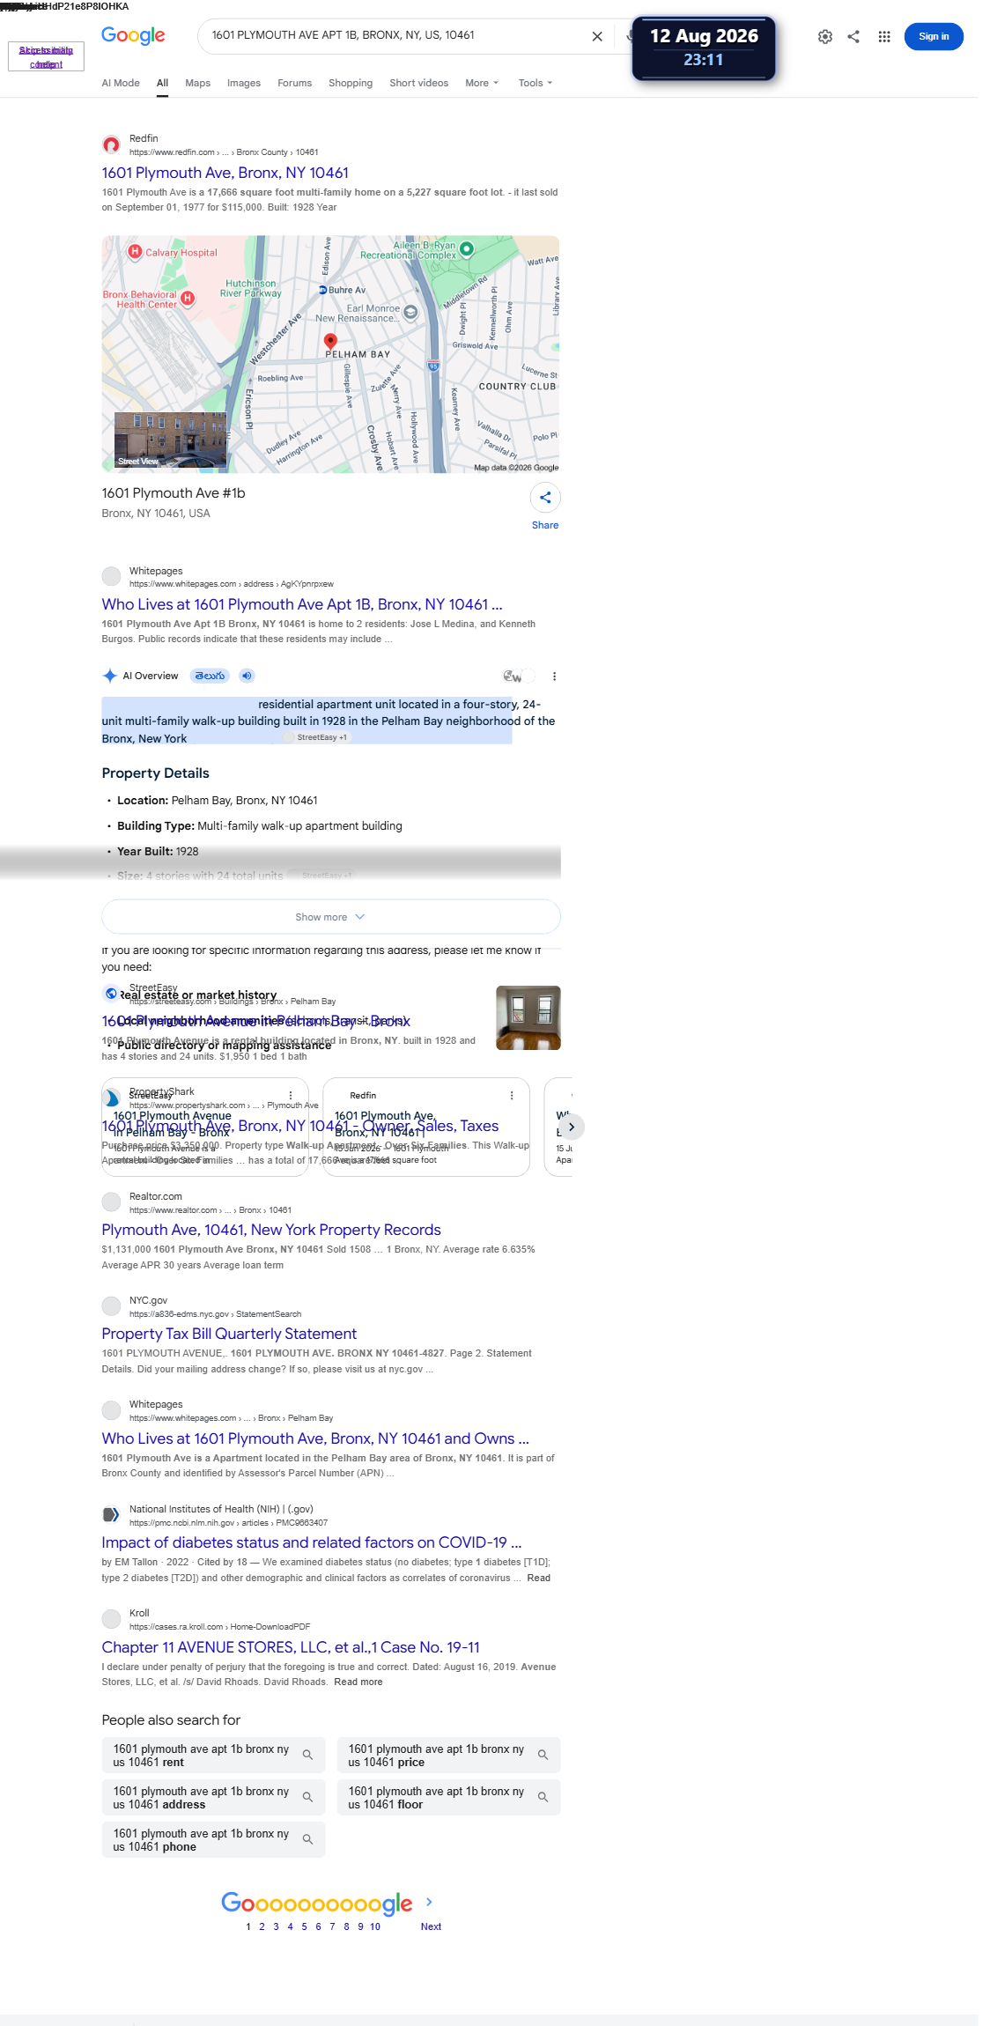The width and height of the screenshot is (990, 2026).
Task: Click the AI Overview sparkle icon
Action: tap(110, 676)
